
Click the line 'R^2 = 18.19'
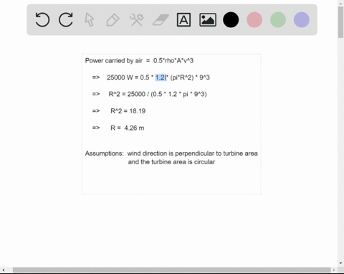[128, 111]
